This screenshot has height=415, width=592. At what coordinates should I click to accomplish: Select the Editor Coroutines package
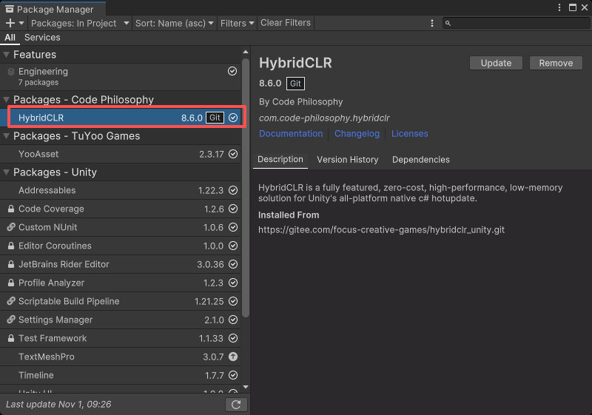click(121, 246)
